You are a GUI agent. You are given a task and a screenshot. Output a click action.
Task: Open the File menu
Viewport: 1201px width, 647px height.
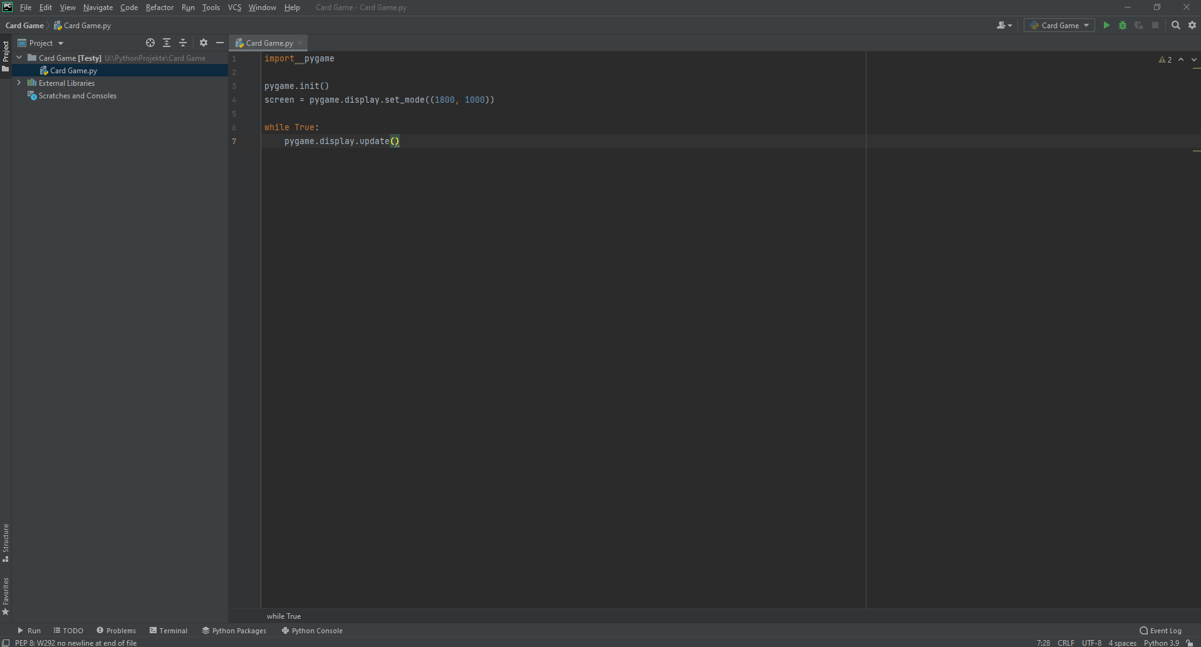pyautogui.click(x=26, y=8)
